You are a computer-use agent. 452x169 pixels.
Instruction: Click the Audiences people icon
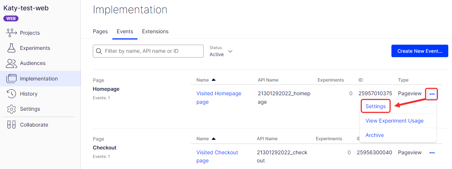click(x=12, y=63)
